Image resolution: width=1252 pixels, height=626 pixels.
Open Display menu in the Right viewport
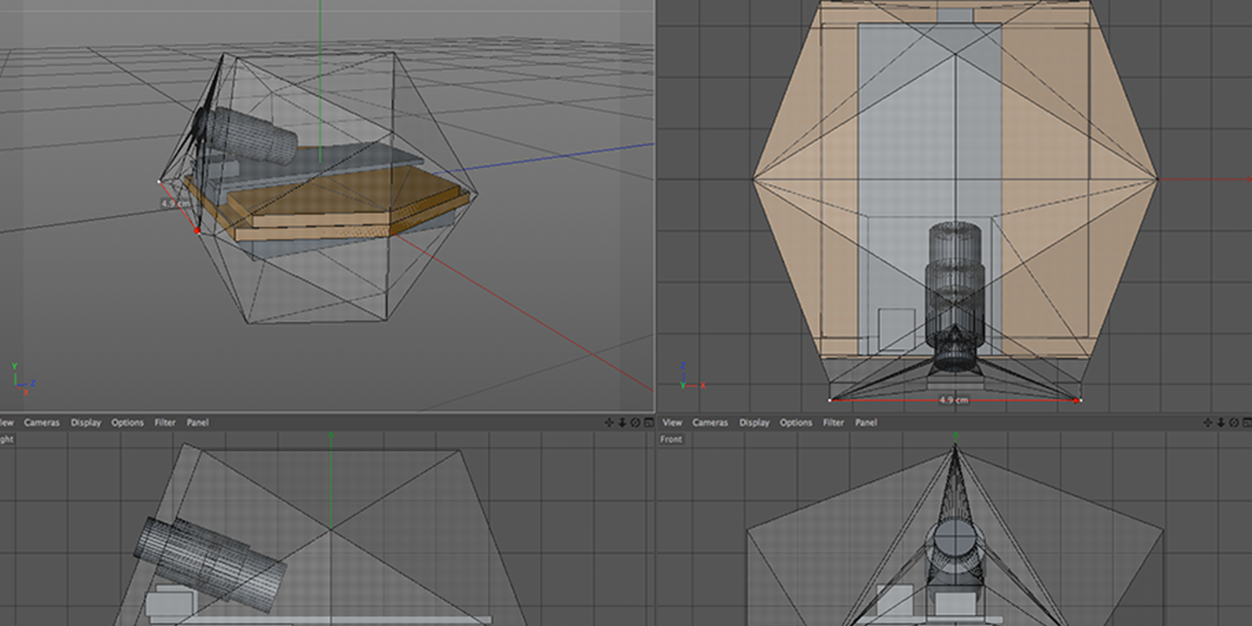pyautogui.click(x=86, y=422)
